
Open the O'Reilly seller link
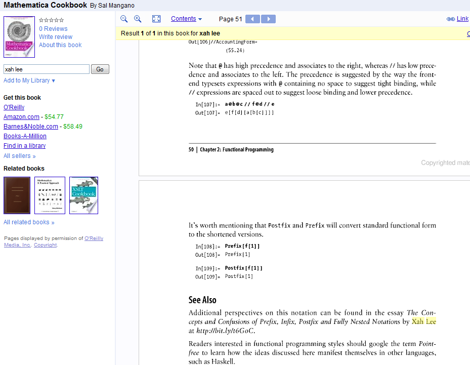click(x=14, y=107)
